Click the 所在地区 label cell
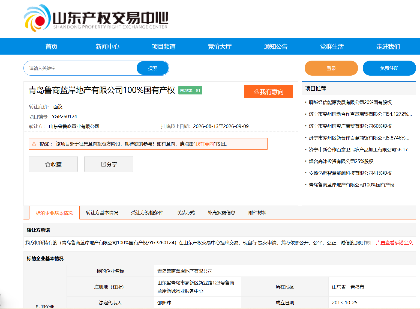 (285, 287)
